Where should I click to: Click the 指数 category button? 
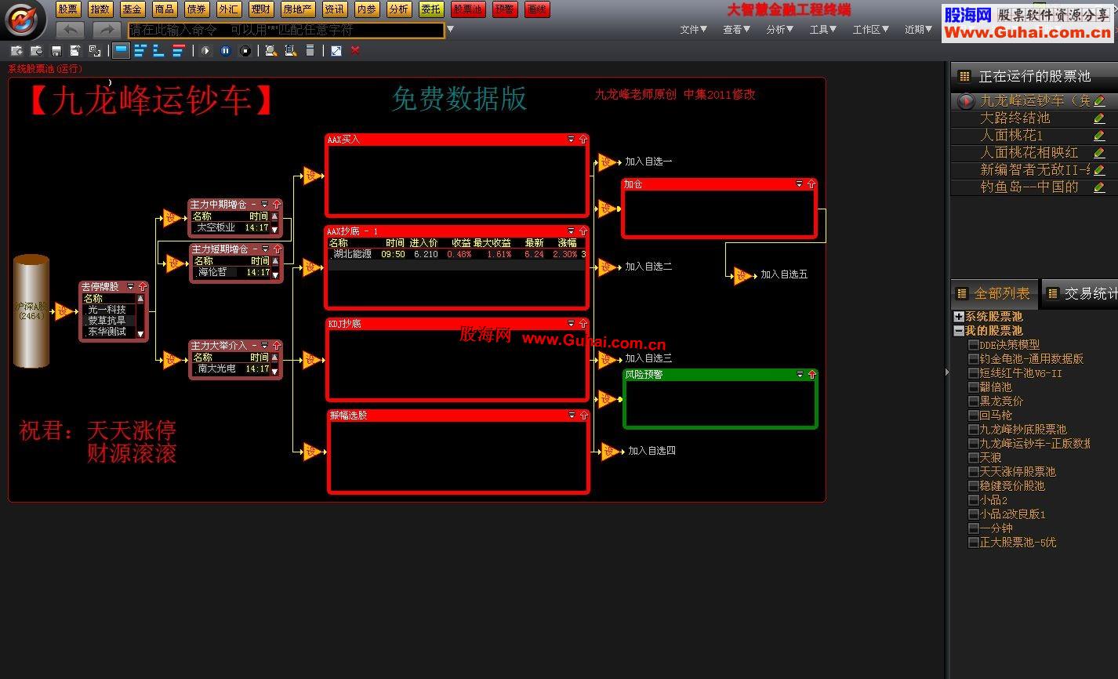tap(100, 9)
